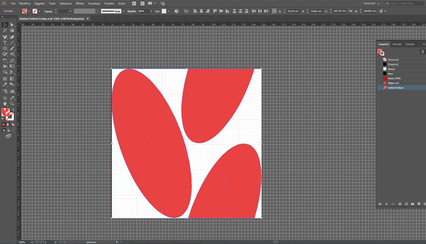Open the stroke weight dropdown
The height and width of the screenshot is (244, 426).
(x=70, y=11)
